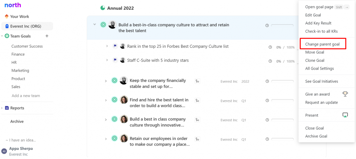This screenshot has height=159, width=356.
Task: Collapse the Build a best-in-class company culture goal
Action: tap(95, 24)
